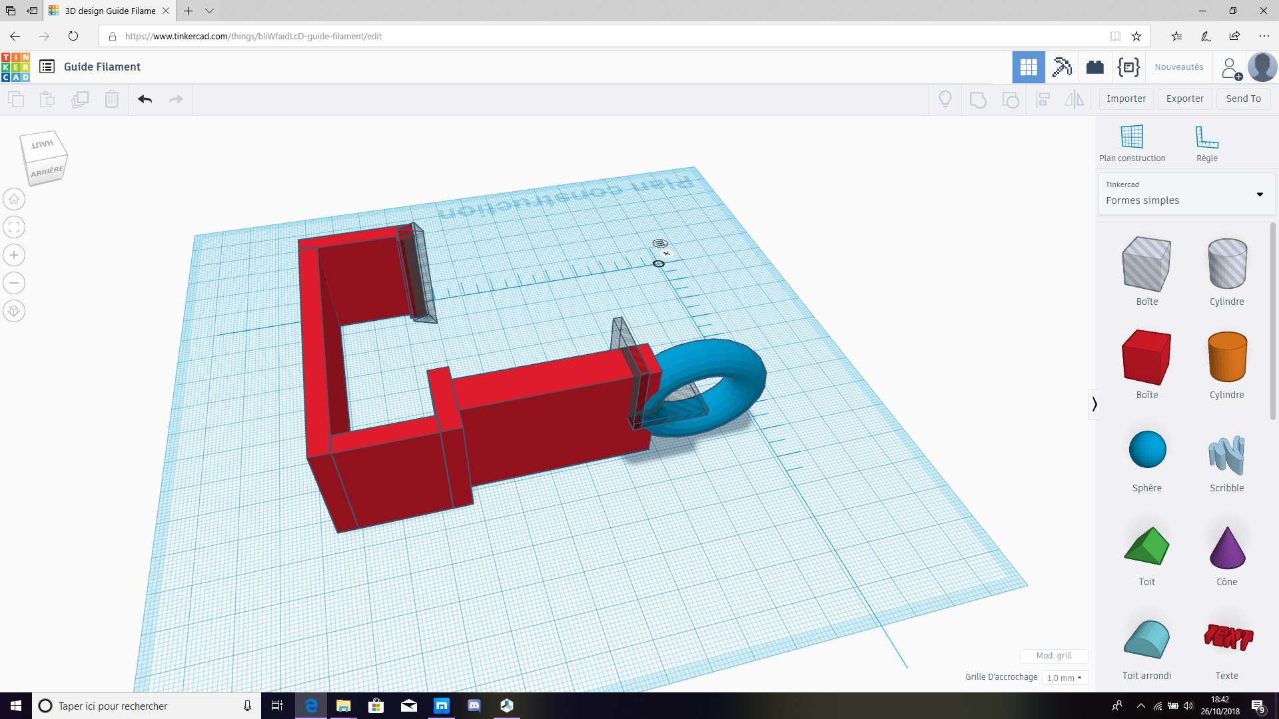The width and height of the screenshot is (1279, 719).
Task: Click the undo arrow icon
Action: [x=145, y=99]
